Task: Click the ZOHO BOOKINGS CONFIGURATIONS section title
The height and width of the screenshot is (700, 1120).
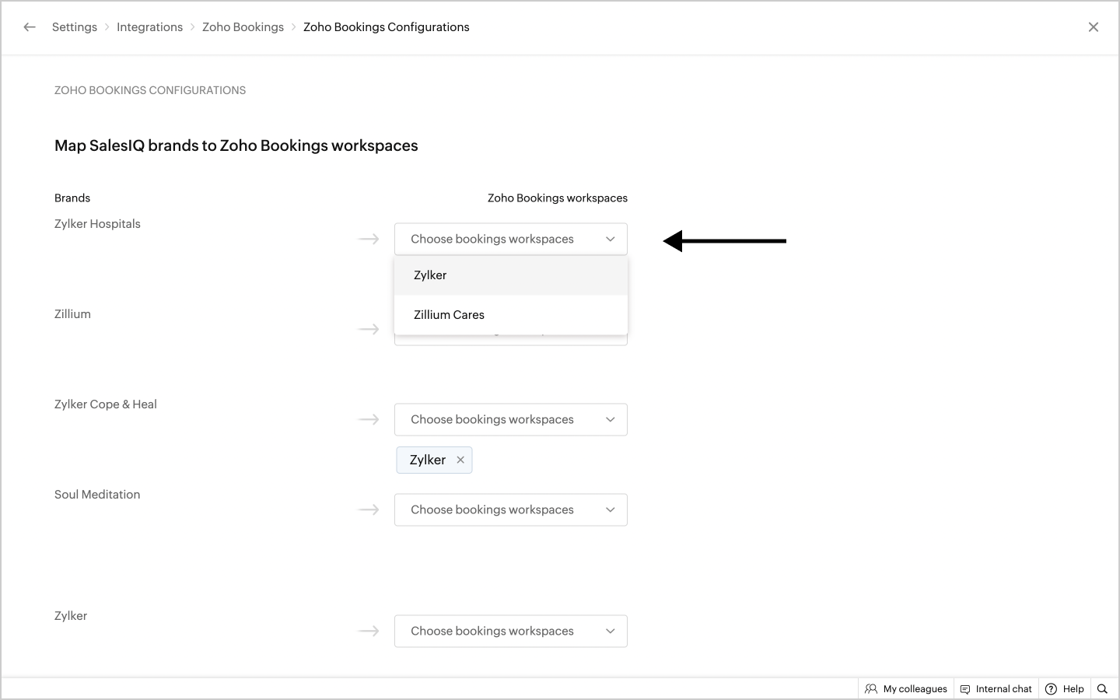Action: point(150,90)
